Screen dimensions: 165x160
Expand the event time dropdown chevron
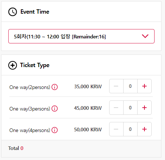(x=145, y=36)
